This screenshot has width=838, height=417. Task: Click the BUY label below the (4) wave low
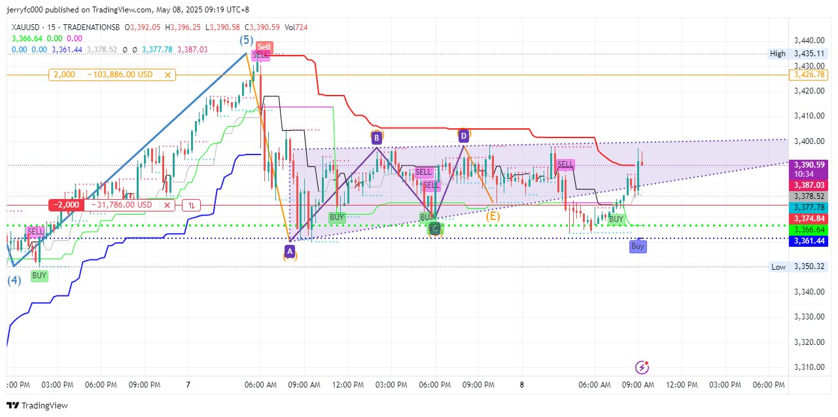39,276
